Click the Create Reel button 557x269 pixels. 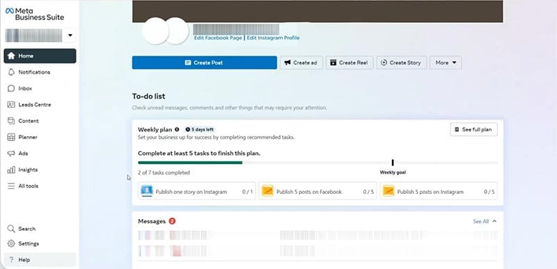tap(350, 63)
